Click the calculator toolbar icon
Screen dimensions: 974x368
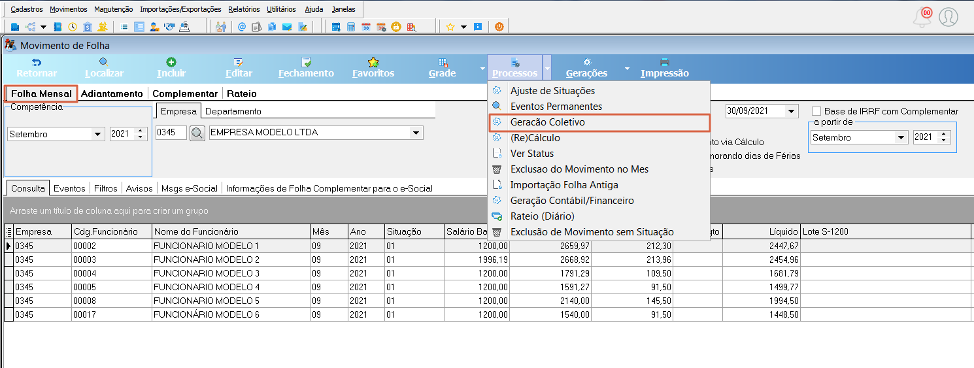click(x=351, y=27)
